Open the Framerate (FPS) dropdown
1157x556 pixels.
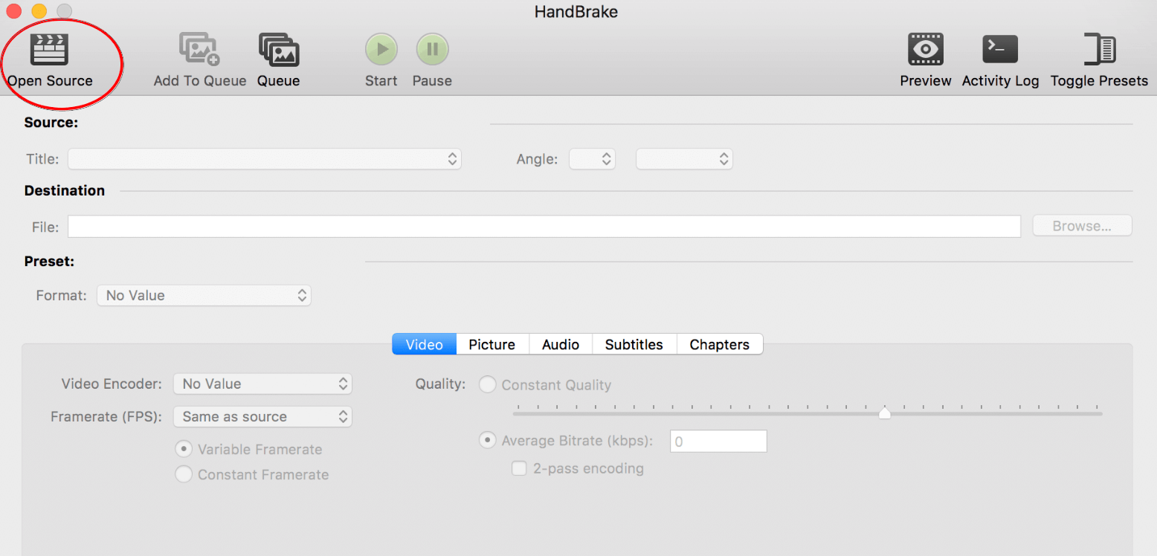262,416
